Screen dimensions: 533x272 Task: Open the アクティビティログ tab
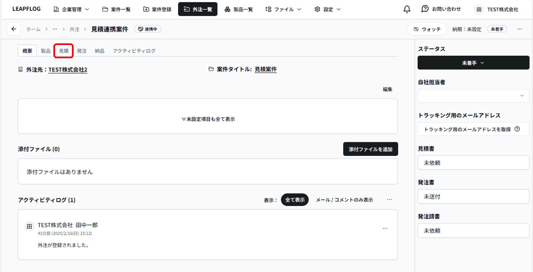coord(134,51)
